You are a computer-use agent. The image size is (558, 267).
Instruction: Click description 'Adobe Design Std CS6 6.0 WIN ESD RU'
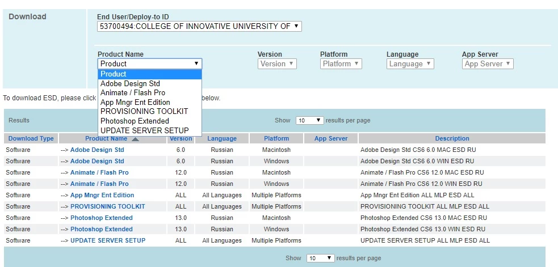pyautogui.click(x=417, y=161)
